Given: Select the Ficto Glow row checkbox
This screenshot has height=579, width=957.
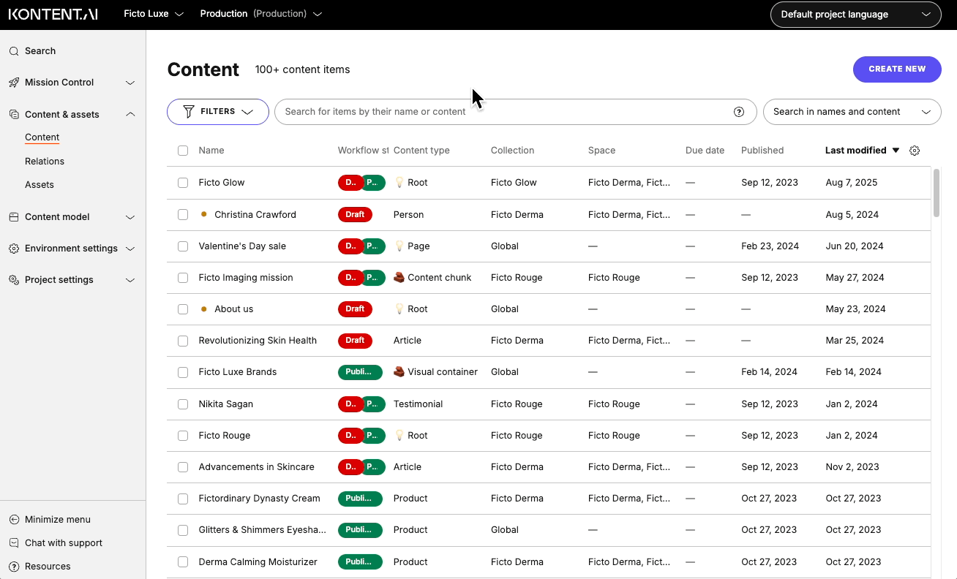Looking at the screenshot, I should (x=182, y=182).
